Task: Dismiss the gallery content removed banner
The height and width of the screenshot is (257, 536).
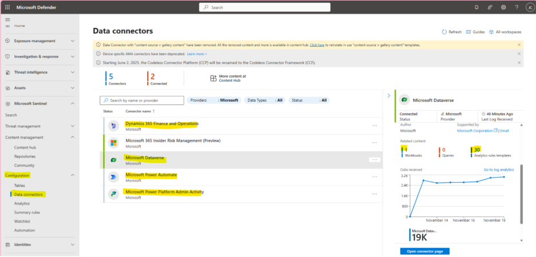Action: (519, 45)
